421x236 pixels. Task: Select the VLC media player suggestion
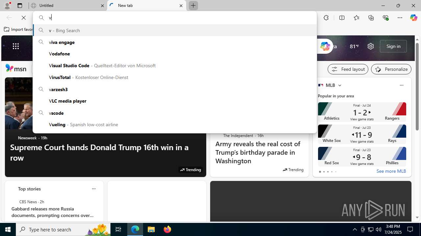click(x=175, y=101)
